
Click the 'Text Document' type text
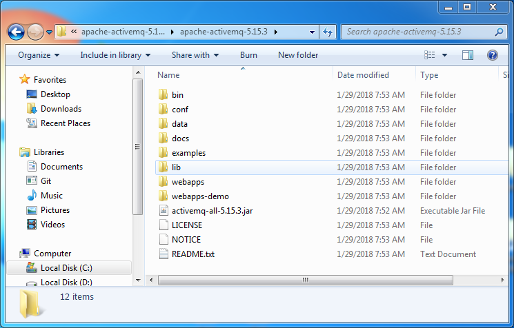448,254
